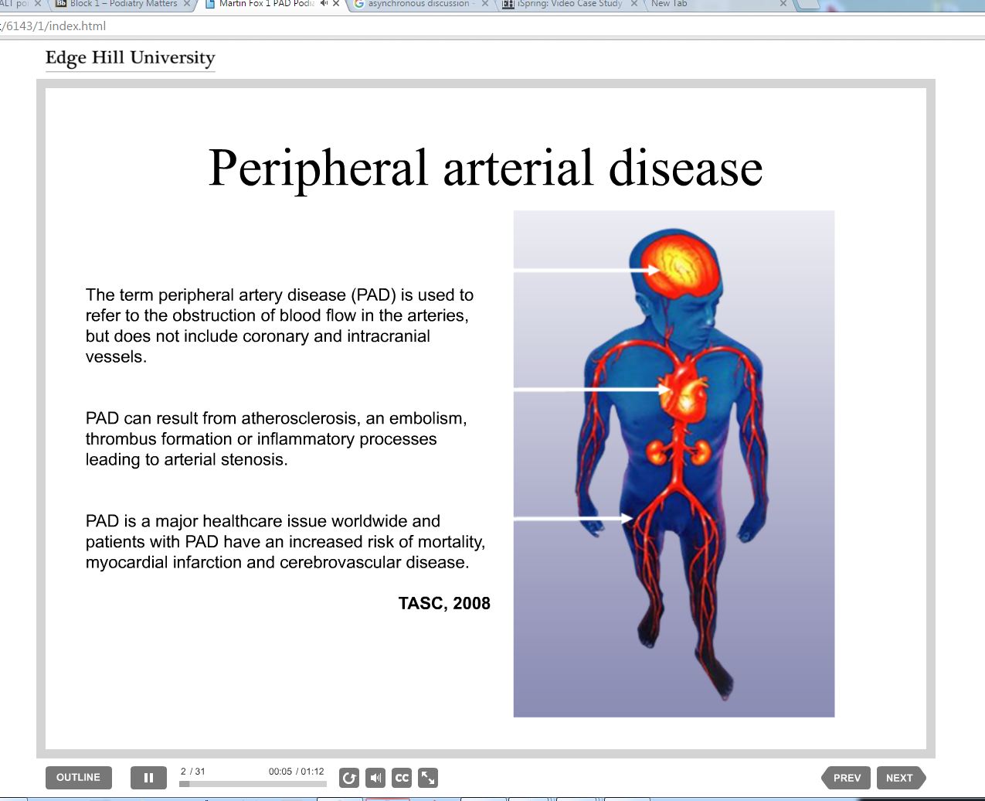
Task: Mute audio icon on Martin Fox tab
Action: 324,4
